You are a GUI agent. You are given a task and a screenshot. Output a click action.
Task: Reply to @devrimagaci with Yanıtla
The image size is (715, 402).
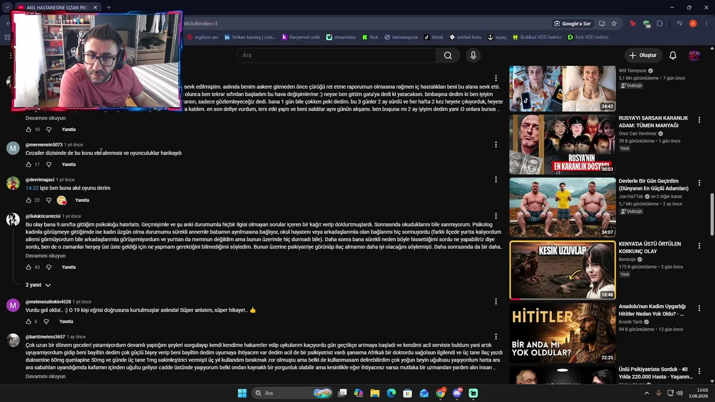(x=82, y=200)
